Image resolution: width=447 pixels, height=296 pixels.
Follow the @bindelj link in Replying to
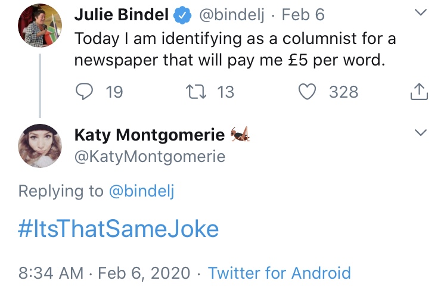[x=141, y=191]
